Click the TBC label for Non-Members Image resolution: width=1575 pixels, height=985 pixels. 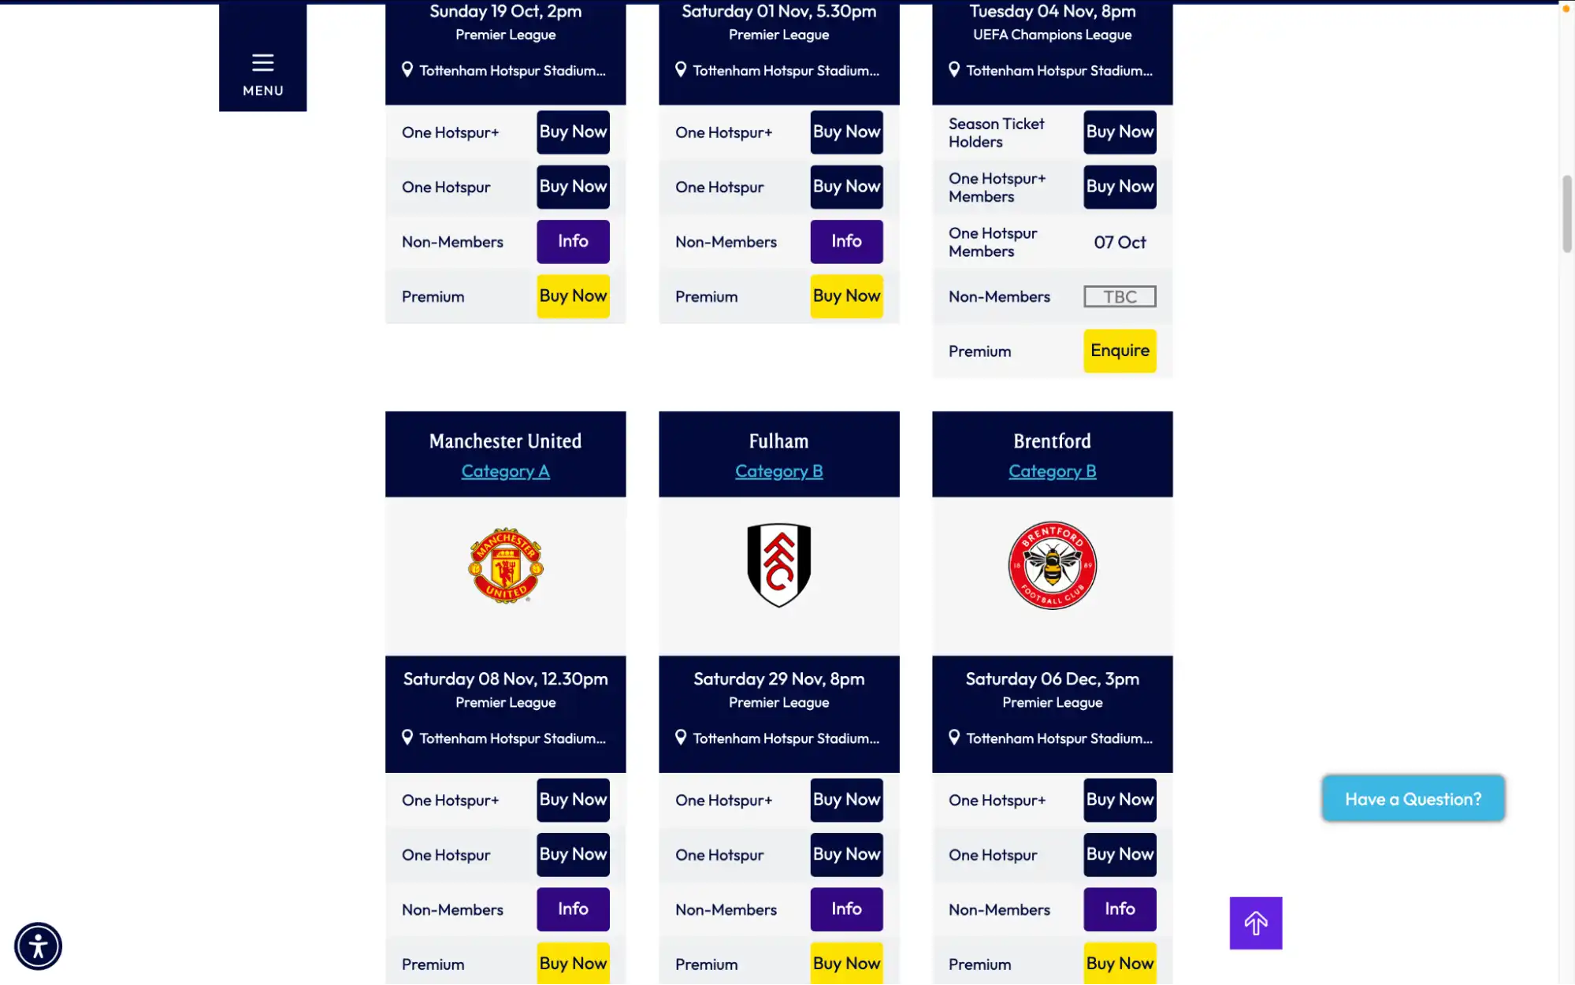tap(1119, 295)
